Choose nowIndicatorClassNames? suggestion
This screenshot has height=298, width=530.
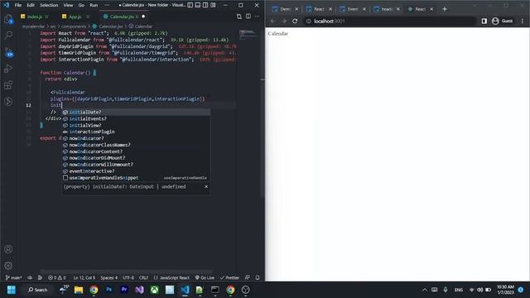pos(136,145)
